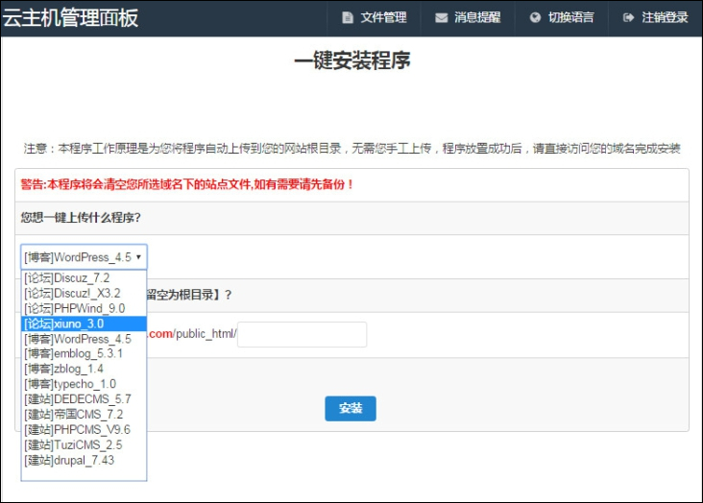Collapse the program selection dropdown showing WordPress_4.5
The height and width of the screenshot is (503, 703).
[84, 257]
